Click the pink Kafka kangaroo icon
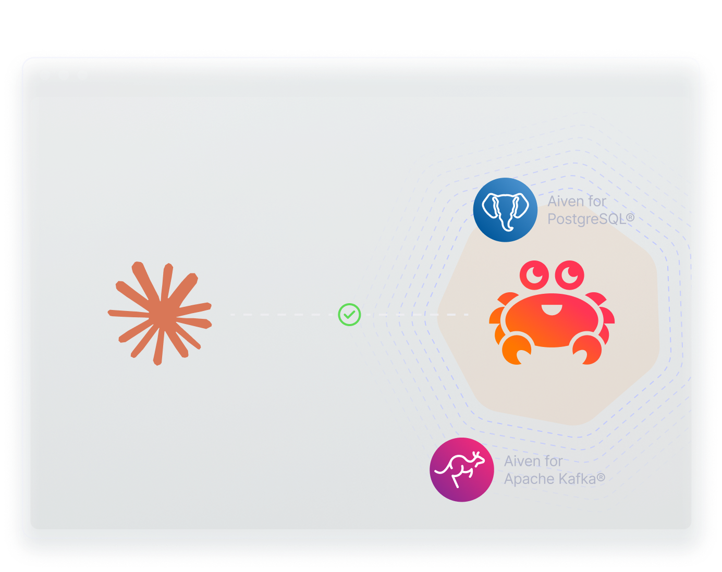The image size is (722, 572). (x=462, y=470)
